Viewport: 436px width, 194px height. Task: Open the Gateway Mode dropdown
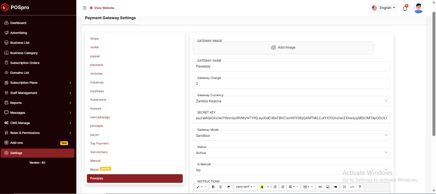click(x=291, y=136)
